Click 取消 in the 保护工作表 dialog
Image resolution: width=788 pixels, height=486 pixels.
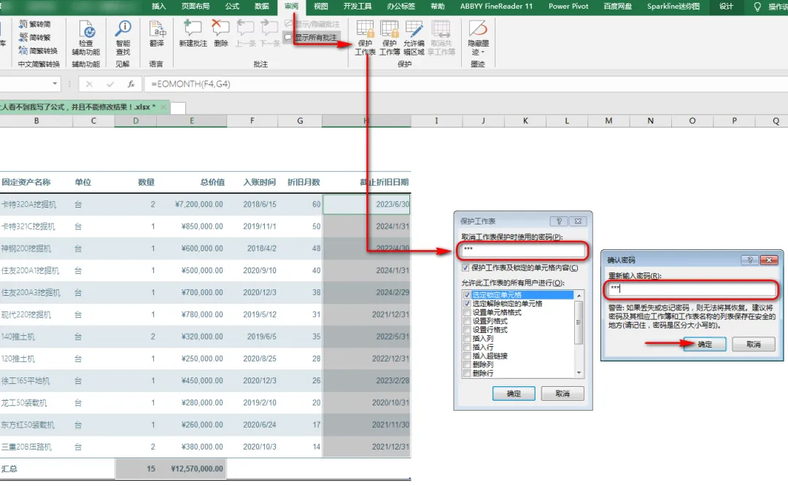click(x=563, y=393)
